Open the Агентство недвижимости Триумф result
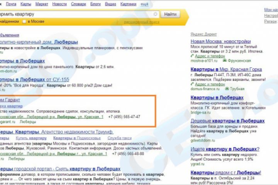The height and width of the screenshot is (185, 278). (57, 132)
